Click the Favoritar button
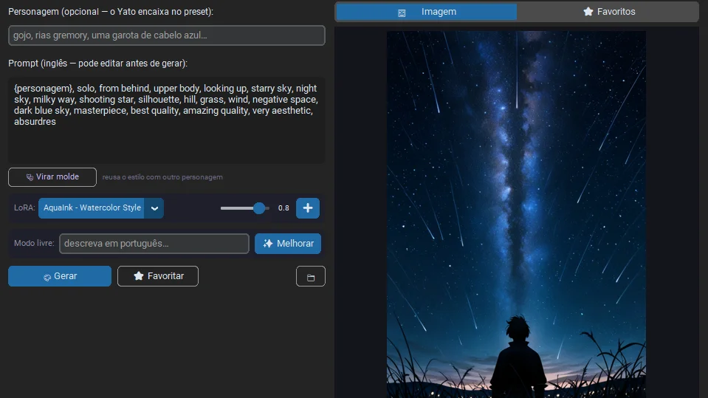Image resolution: width=708 pixels, height=398 pixels. pyautogui.click(x=158, y=276)
